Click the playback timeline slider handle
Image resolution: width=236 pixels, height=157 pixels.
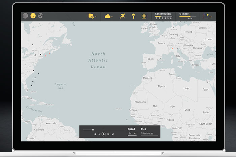[x=93, y=130]
